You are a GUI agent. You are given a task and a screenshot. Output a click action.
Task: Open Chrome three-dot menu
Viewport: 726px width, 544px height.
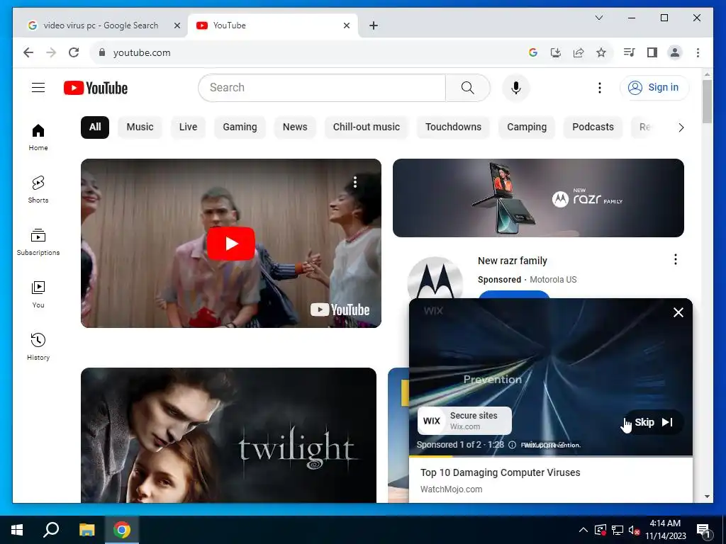point(698,52)
